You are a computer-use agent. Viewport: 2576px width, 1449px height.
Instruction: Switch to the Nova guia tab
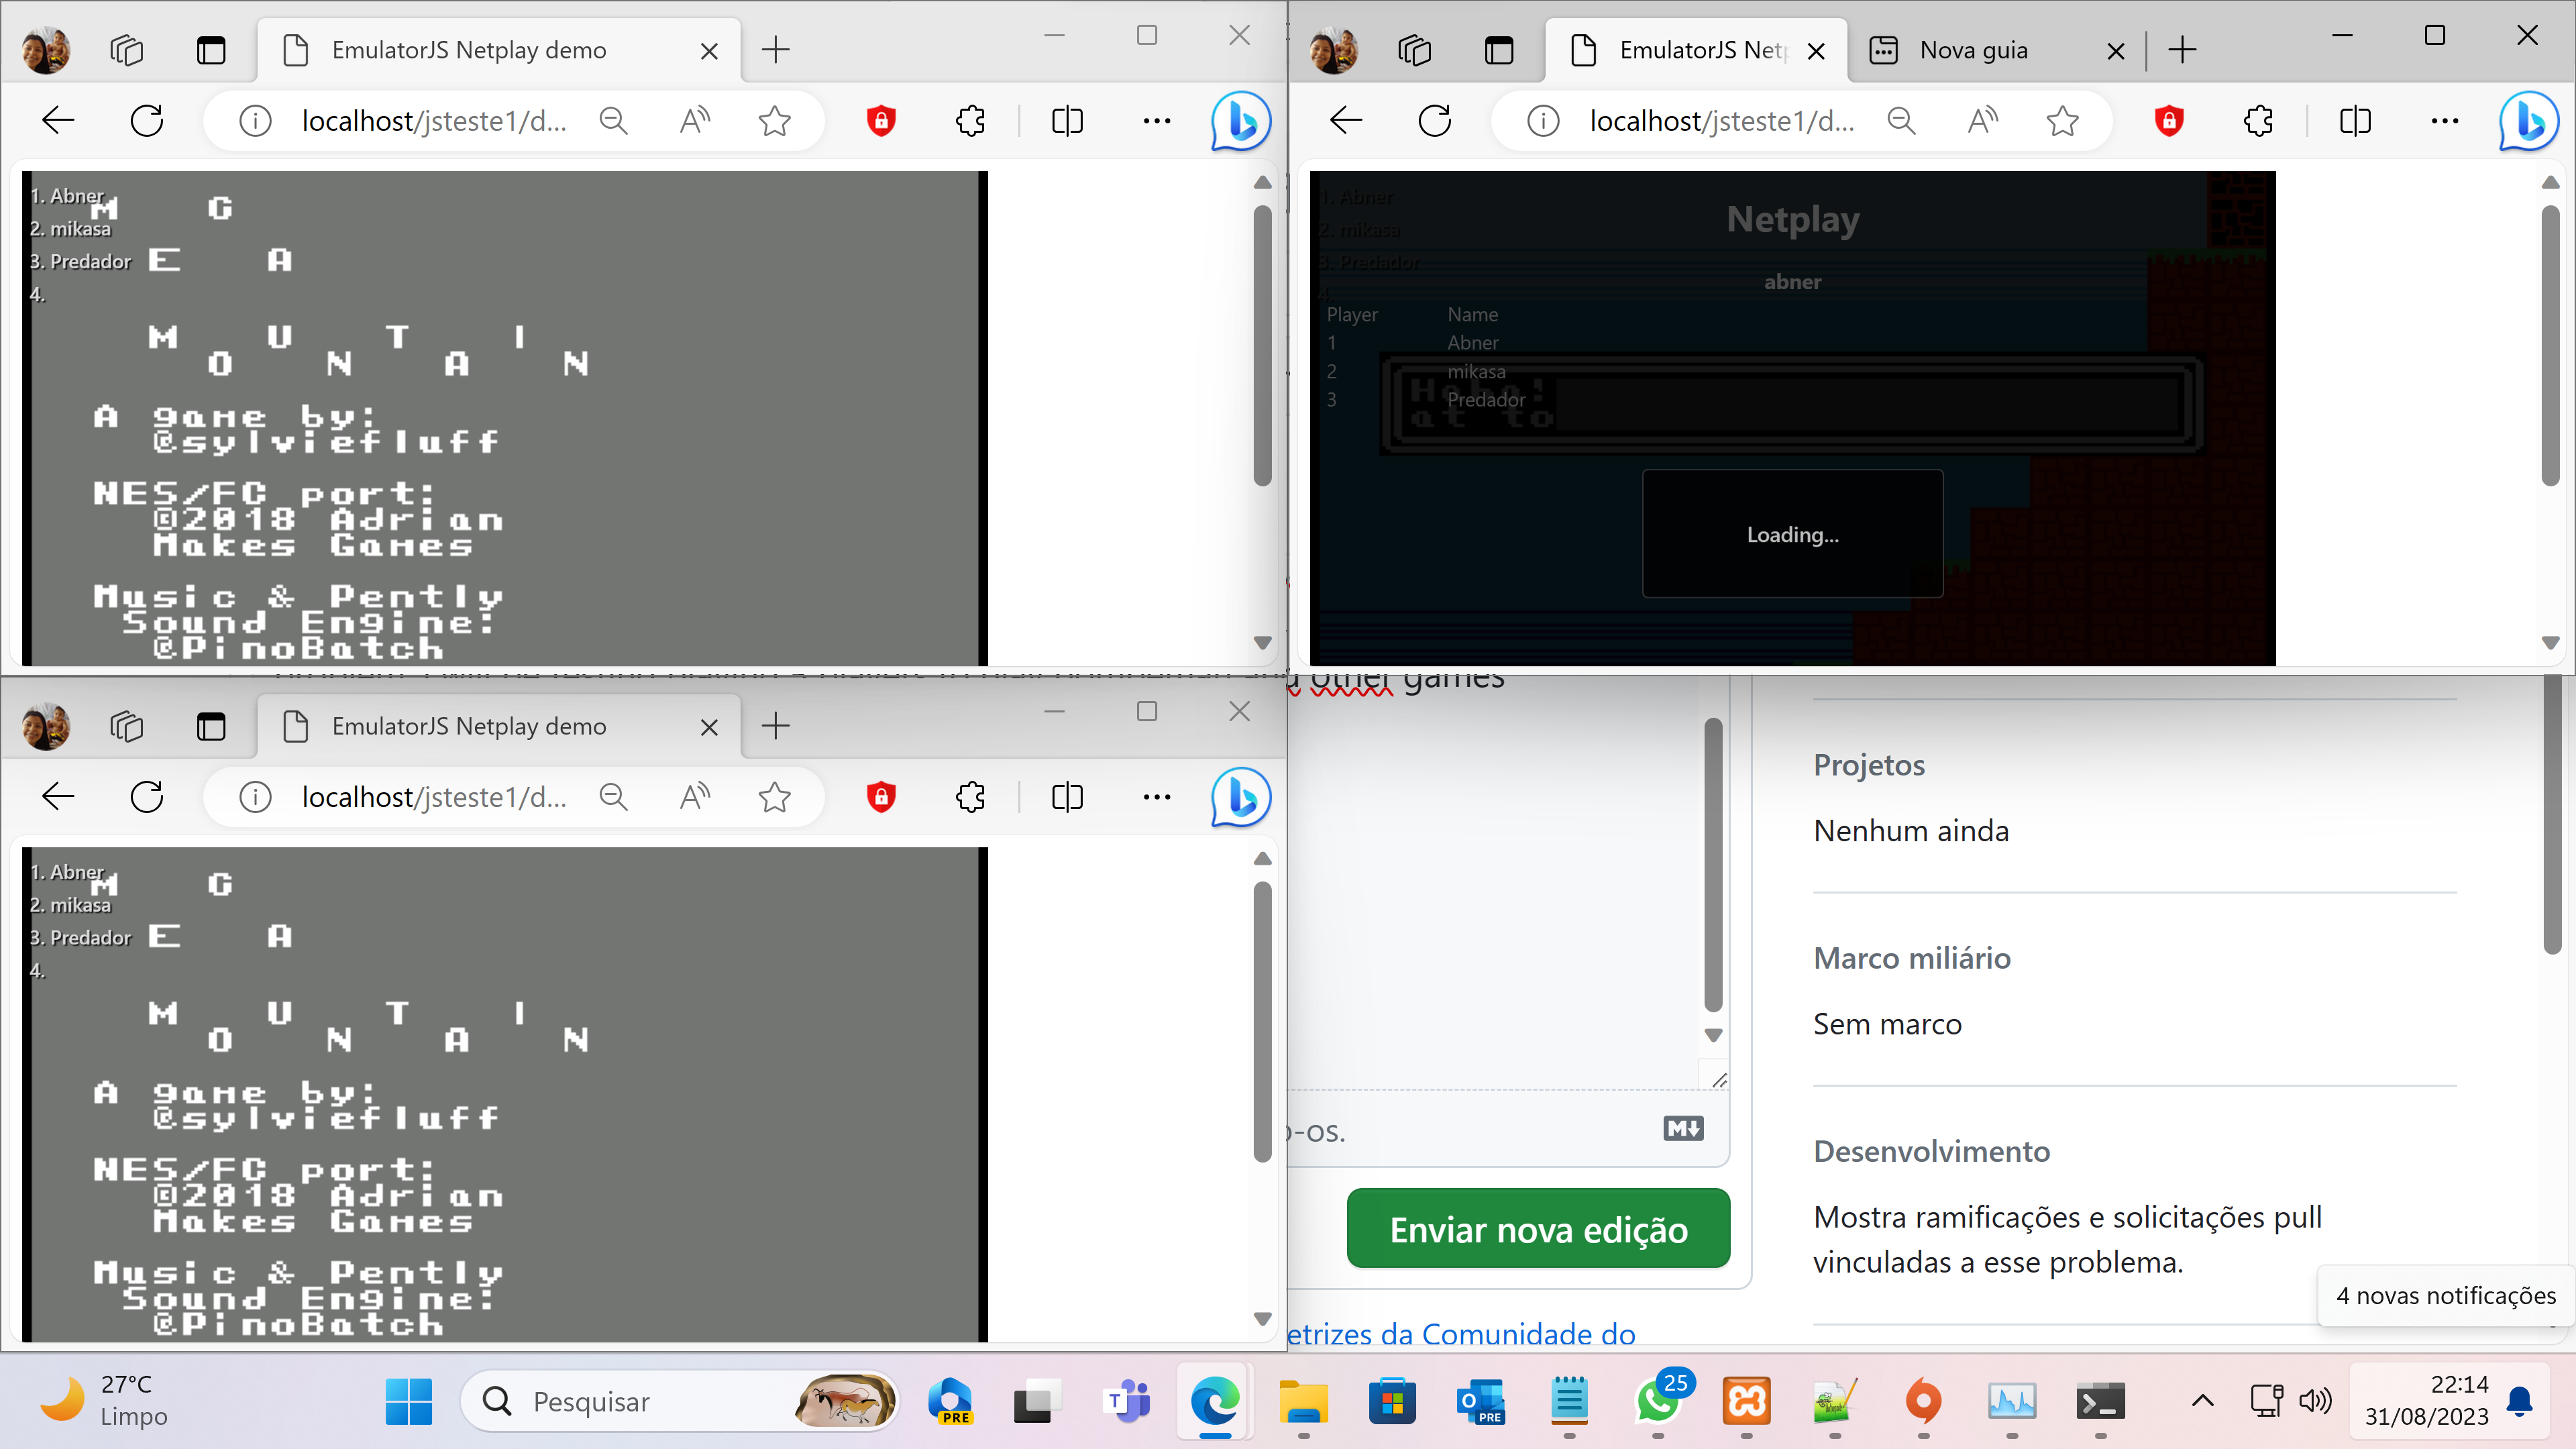[1973, 50]
